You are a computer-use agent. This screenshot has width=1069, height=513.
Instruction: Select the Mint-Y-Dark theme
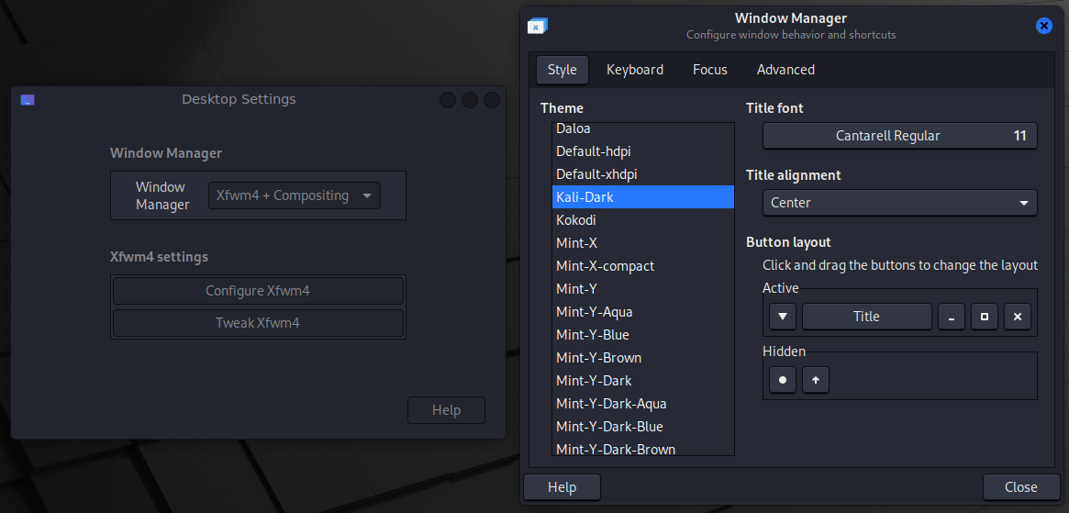[643, 381]
